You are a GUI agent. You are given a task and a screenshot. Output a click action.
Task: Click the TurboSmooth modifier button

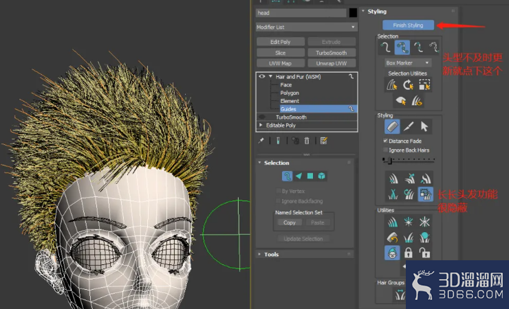(332, 53)
